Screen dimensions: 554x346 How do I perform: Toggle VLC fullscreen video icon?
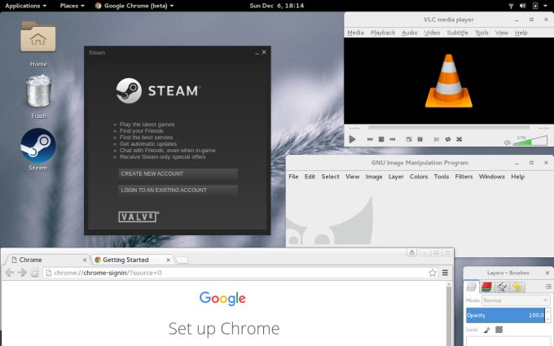(x=409, y=139)
